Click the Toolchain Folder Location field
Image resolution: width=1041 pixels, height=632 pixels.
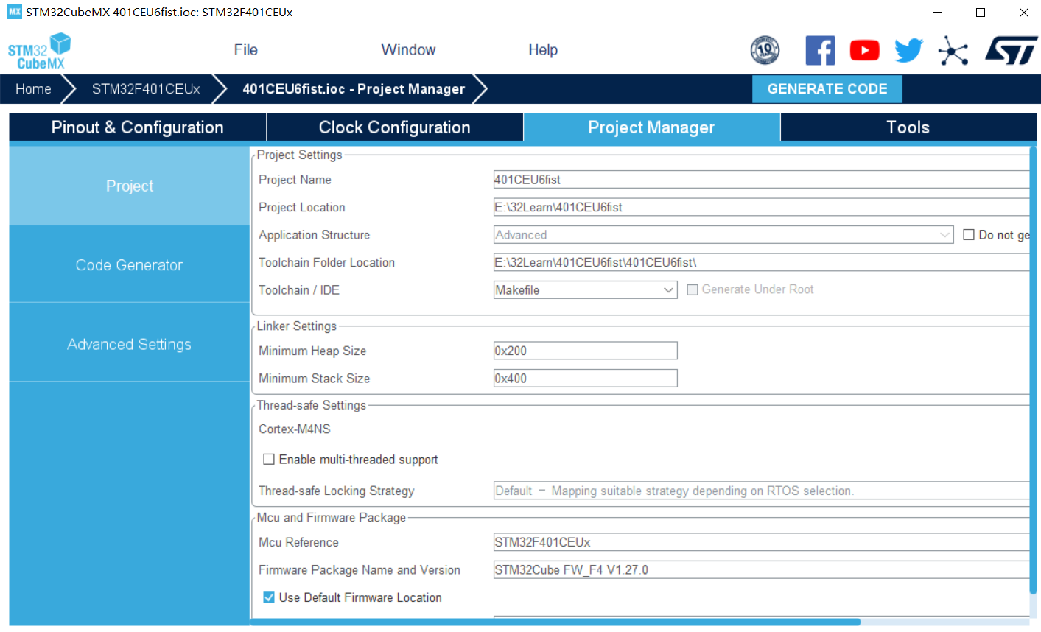(x=761, y=263)
